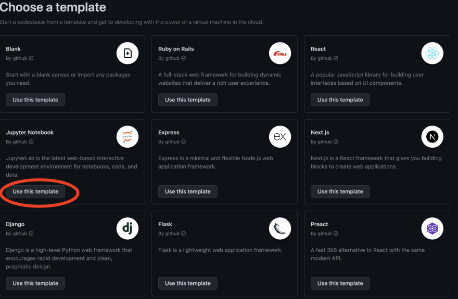
Task: Click the verified badge beside Blank's github author
Action: (x=31, y=58)
